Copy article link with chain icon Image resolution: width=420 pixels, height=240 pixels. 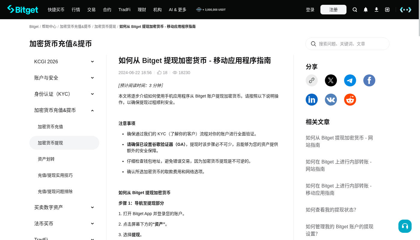[x=312, y=80]
